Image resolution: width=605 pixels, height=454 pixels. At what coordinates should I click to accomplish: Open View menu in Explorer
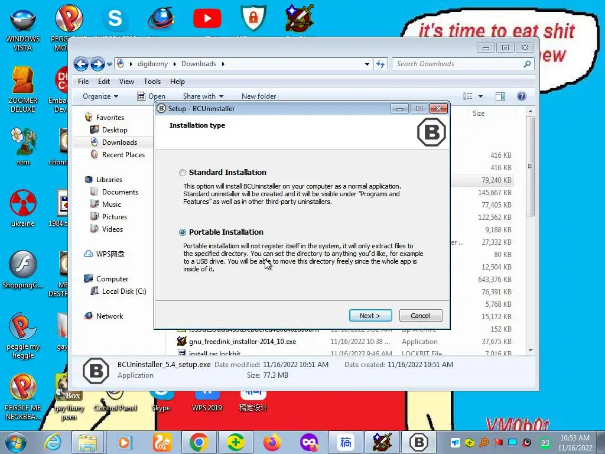tap(126, 82)
